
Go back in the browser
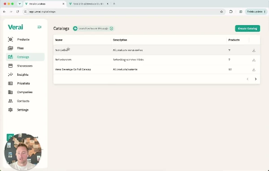pyautogui.click(x=4, y=12)
